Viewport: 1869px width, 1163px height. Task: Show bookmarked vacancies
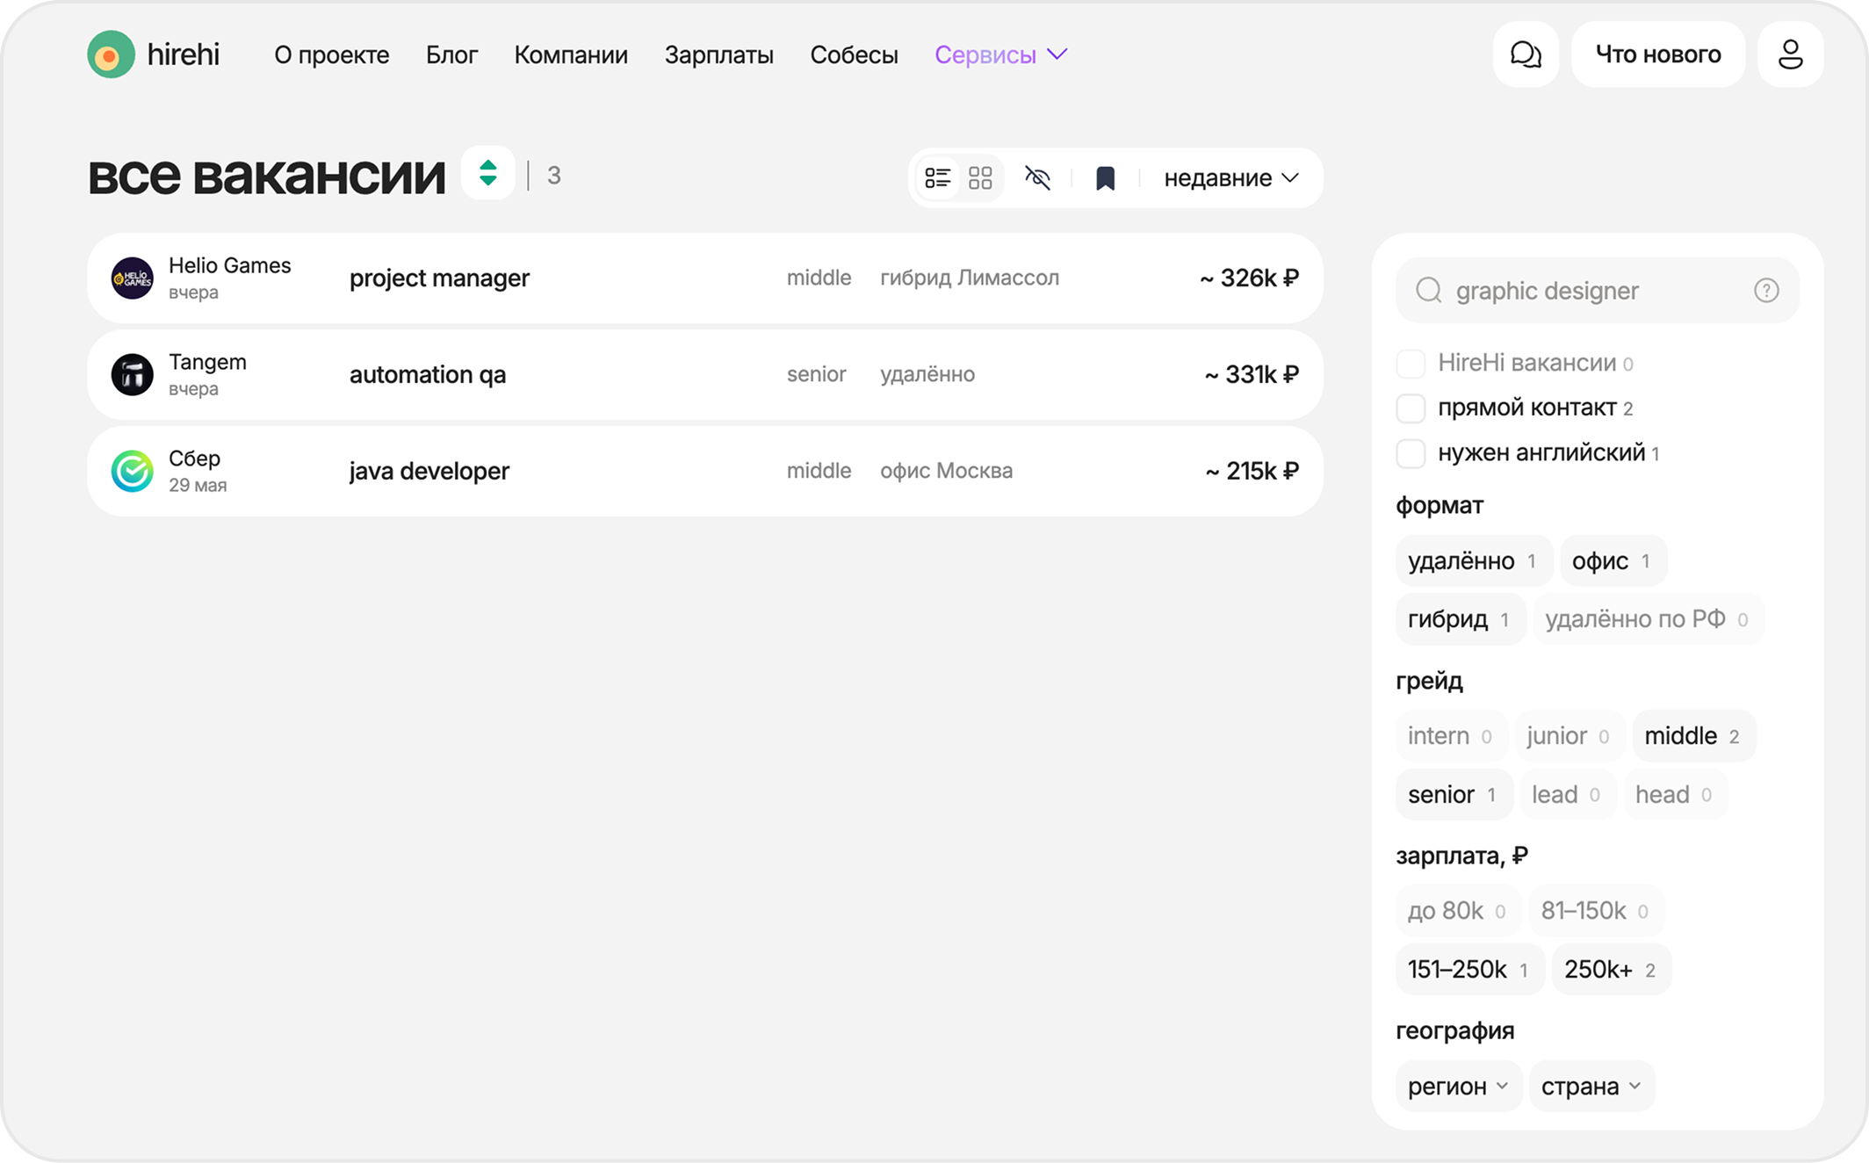coord(1105,178)
